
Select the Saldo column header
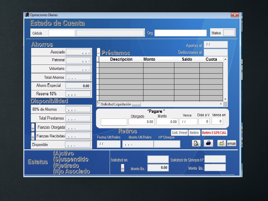click(187, 59)
